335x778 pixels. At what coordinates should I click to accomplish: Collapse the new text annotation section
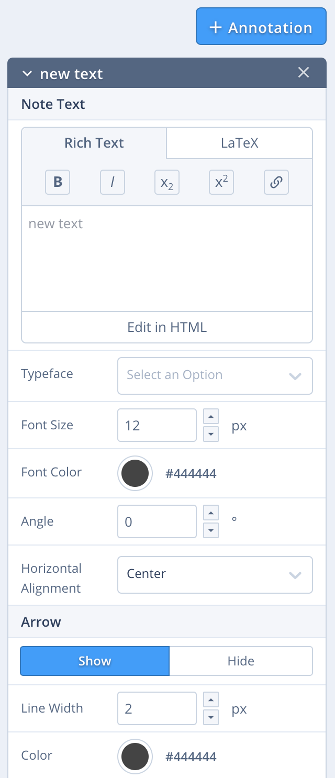(x=27, y=74)
